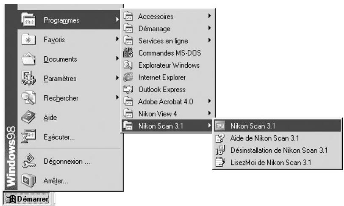This screenshot has height=206, width=344.
Task: Click the Arrêter monitor icon
Action: click(x=28, y=180)
